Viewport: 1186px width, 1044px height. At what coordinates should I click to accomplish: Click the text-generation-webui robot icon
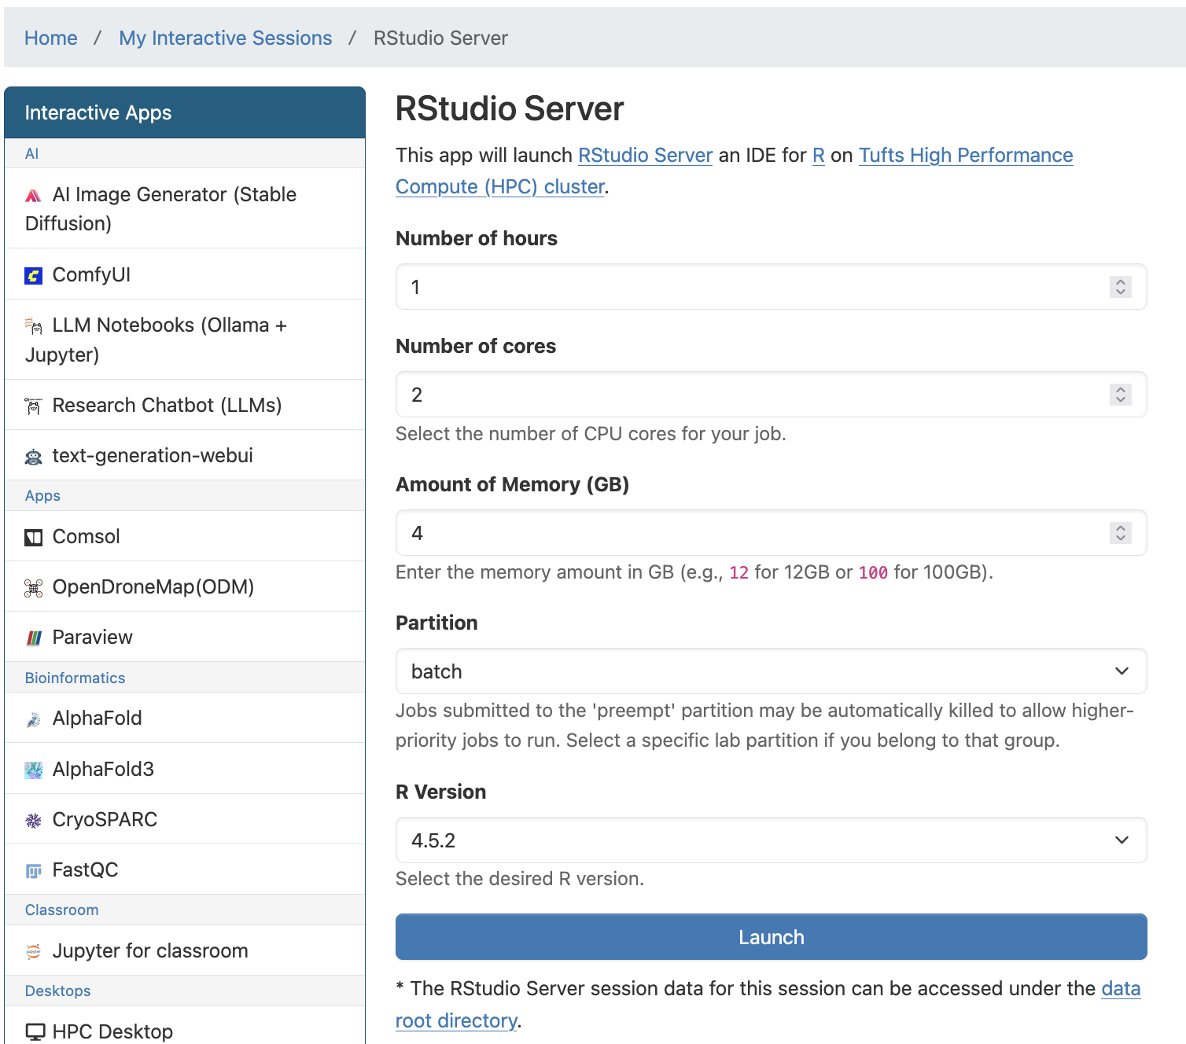33,455
